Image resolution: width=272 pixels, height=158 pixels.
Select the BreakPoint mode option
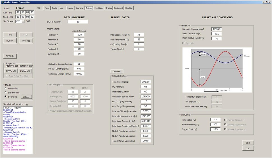coord(6,92)
